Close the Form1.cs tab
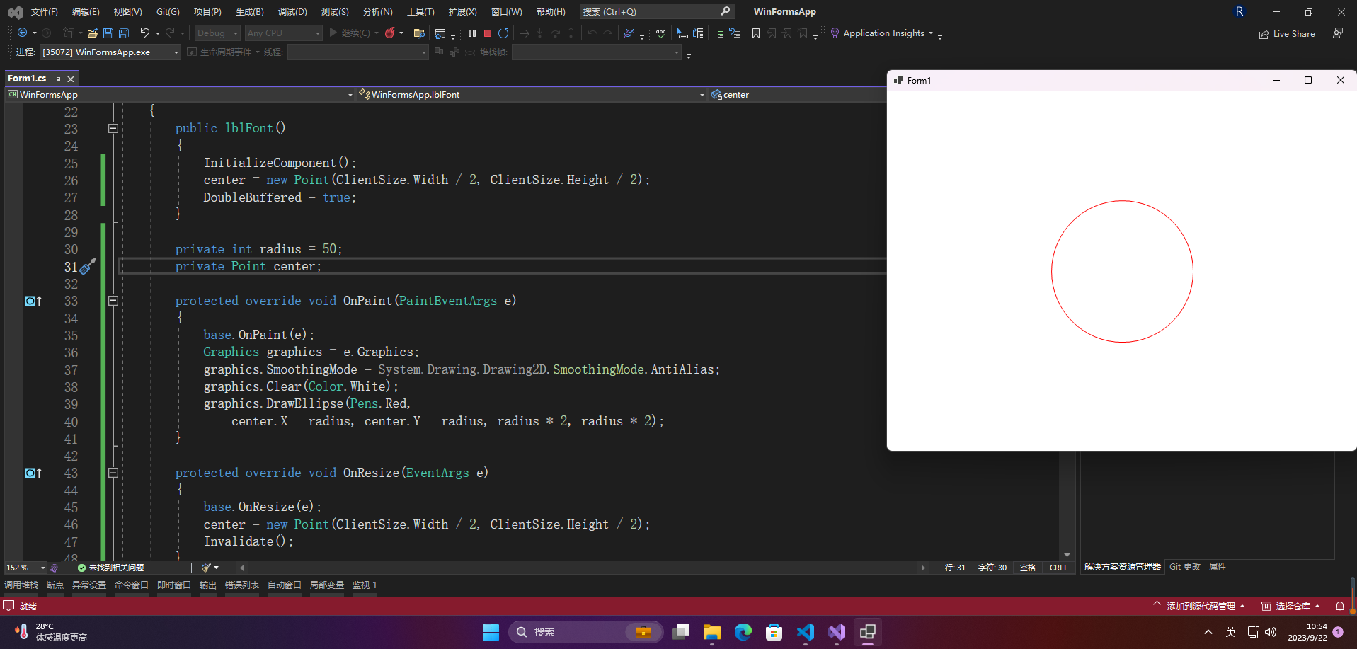Image resolution: width=1357 pixels, height=649 pixels. [x=71, y=79]
